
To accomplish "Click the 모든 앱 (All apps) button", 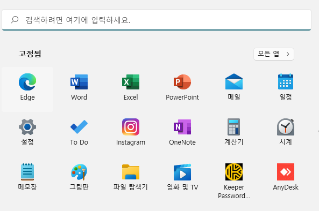I will point(274,54).
